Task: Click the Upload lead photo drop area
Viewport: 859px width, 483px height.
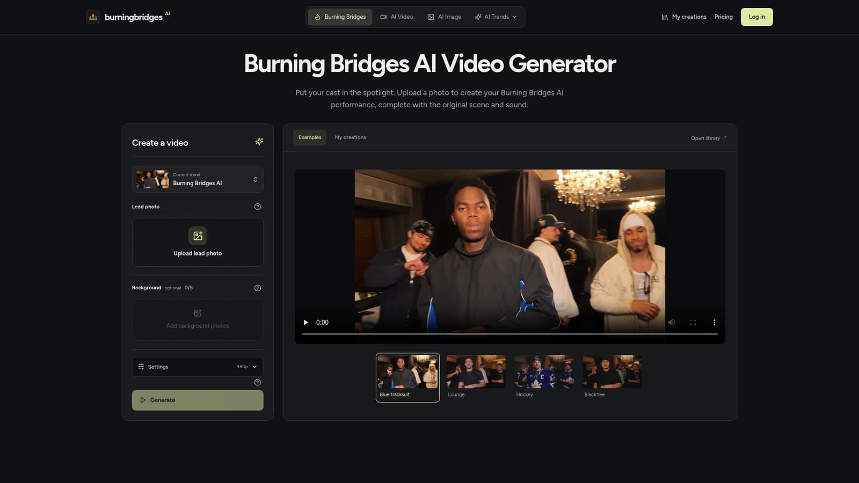Action: 198,242
